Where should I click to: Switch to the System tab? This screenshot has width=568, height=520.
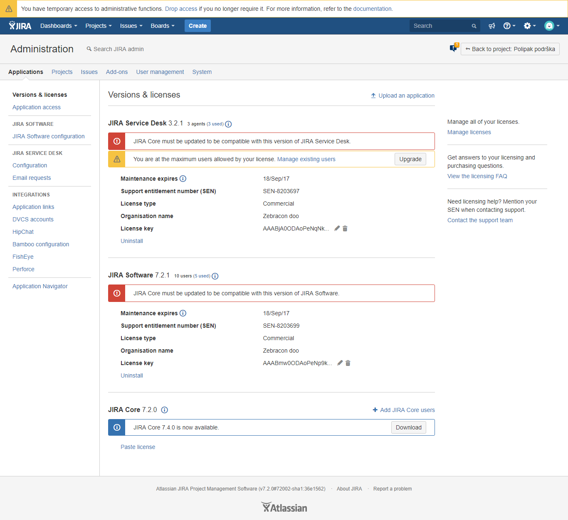coord(202,72)
